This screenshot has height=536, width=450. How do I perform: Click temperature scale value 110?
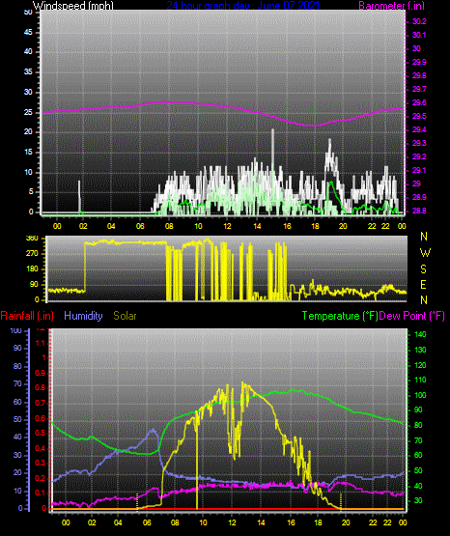[420, 381]
